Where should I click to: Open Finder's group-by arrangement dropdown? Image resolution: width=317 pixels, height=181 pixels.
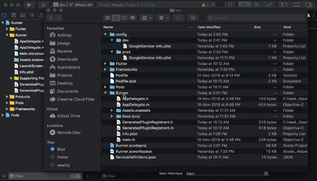click(146, 18)
